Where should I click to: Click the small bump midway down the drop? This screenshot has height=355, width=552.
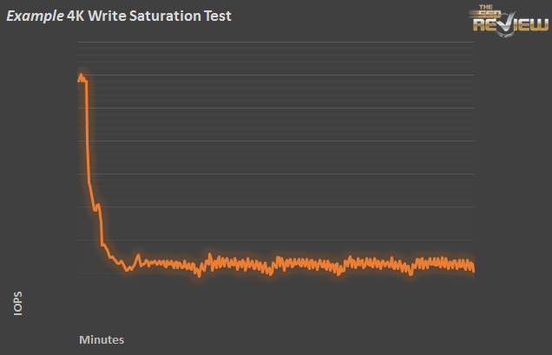pos(98,205)
